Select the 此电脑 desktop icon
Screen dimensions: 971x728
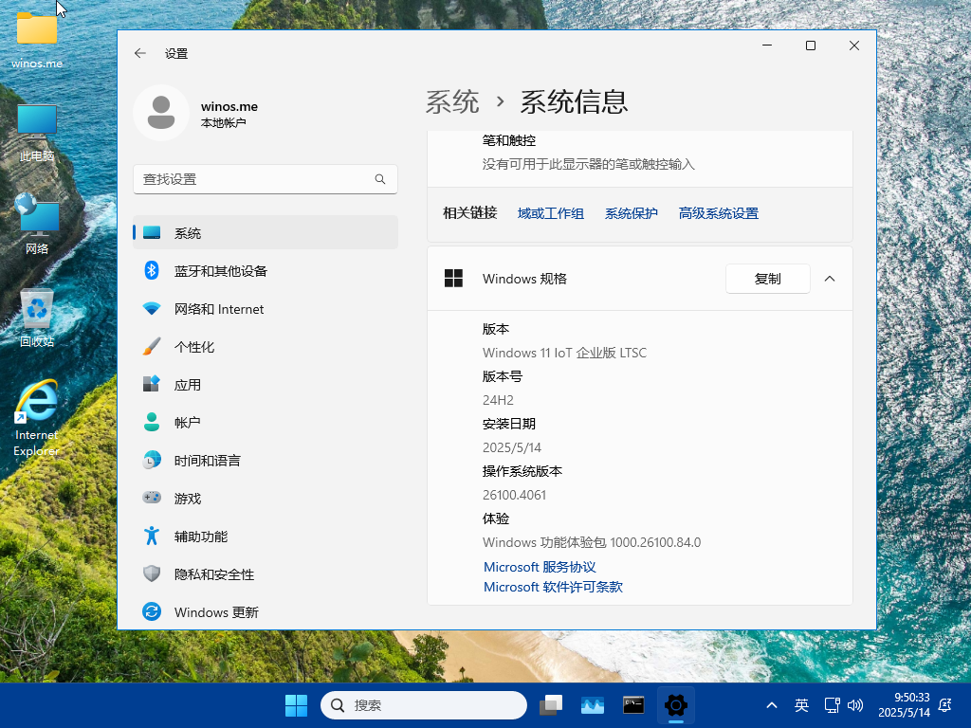point(37,133)
